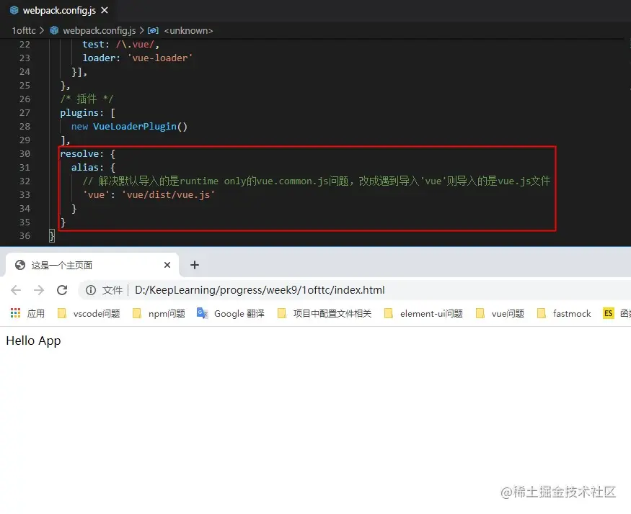Viewport: 631px width, 514px height.
Task: Close the 这是一个主页面 browser tab
Action: tap(167, 265)
